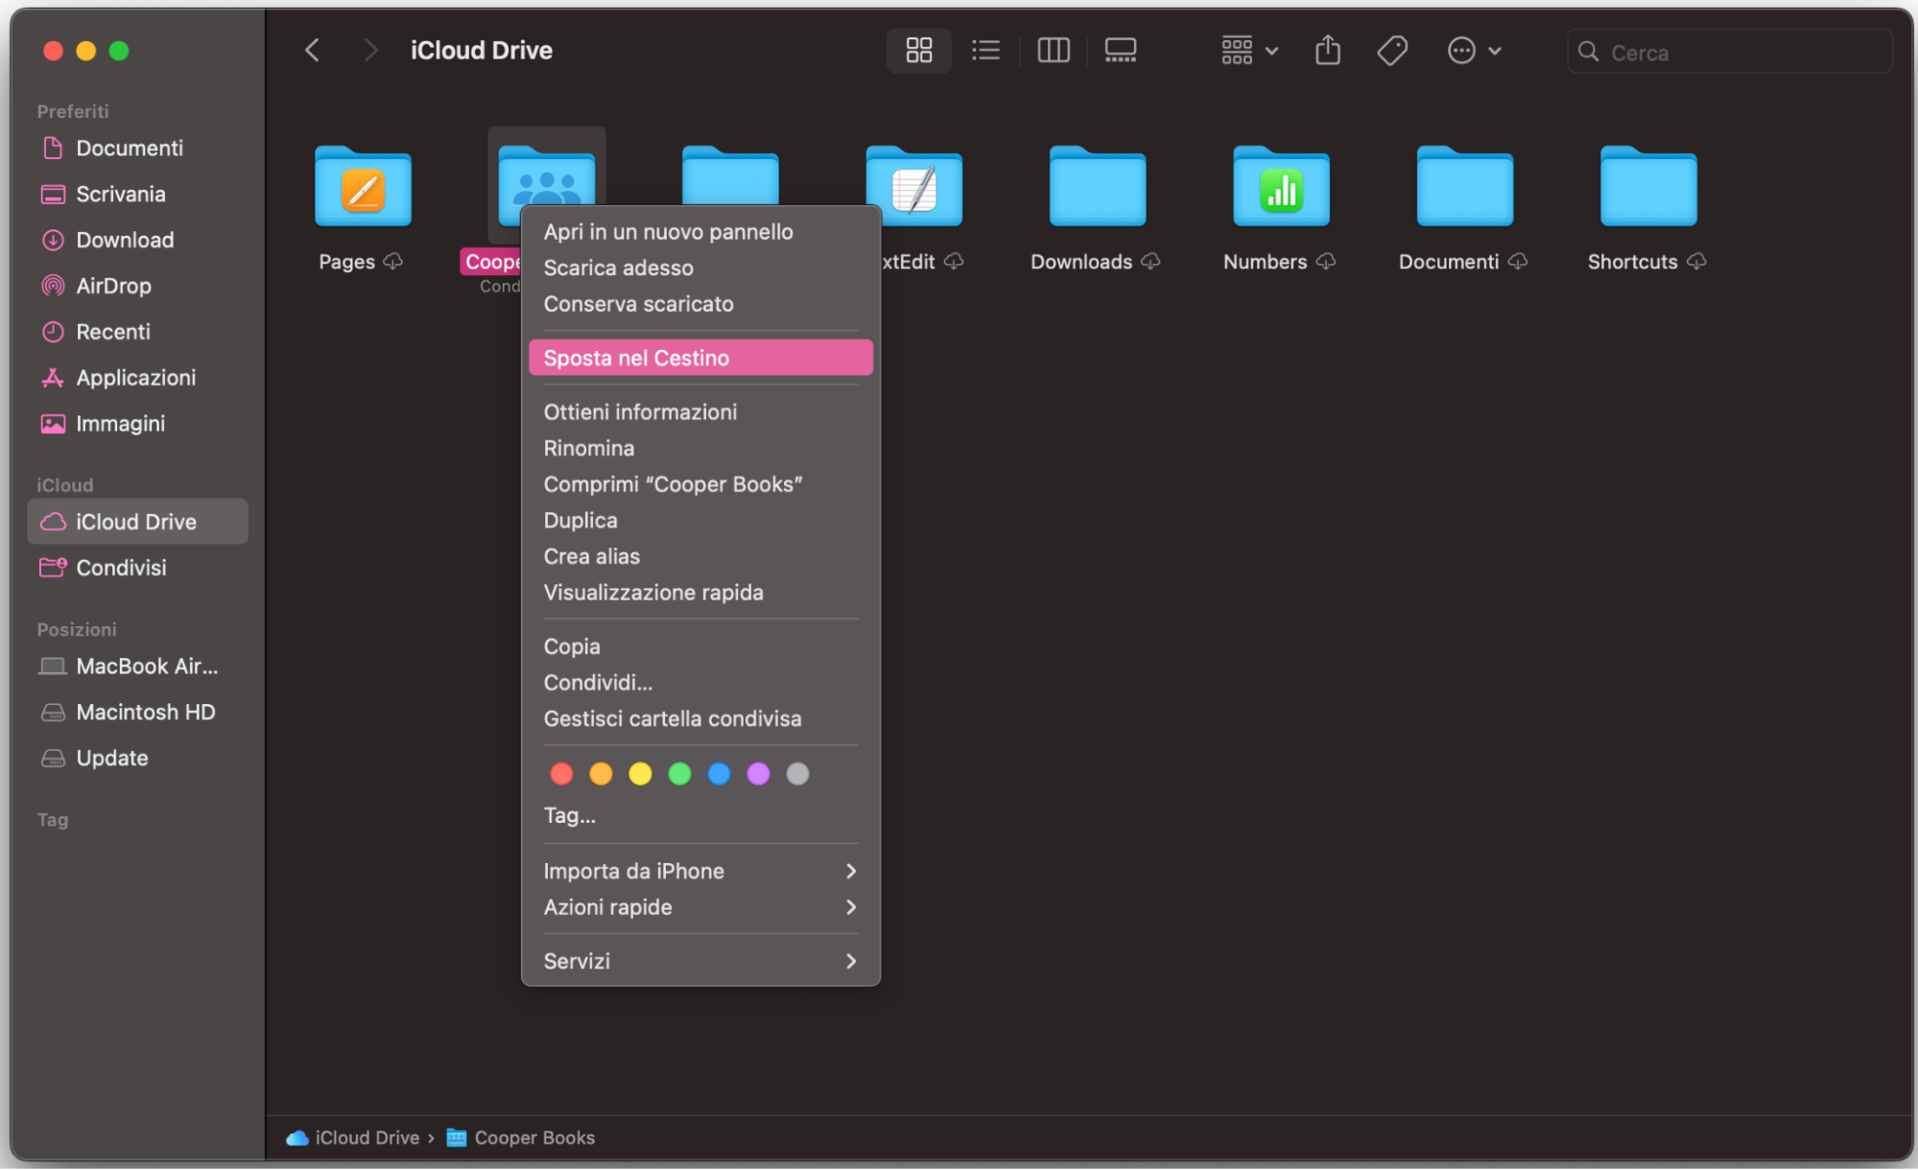Select AirDrop in the sidebar
1918x1170 pixels.
coord(138,286)
